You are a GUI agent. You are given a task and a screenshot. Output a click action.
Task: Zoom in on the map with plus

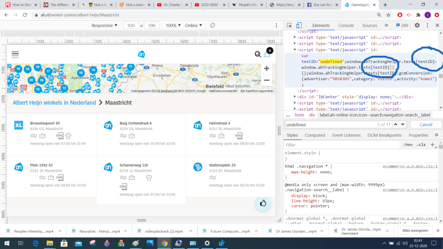pyautogui.click(x=267, y=69)
